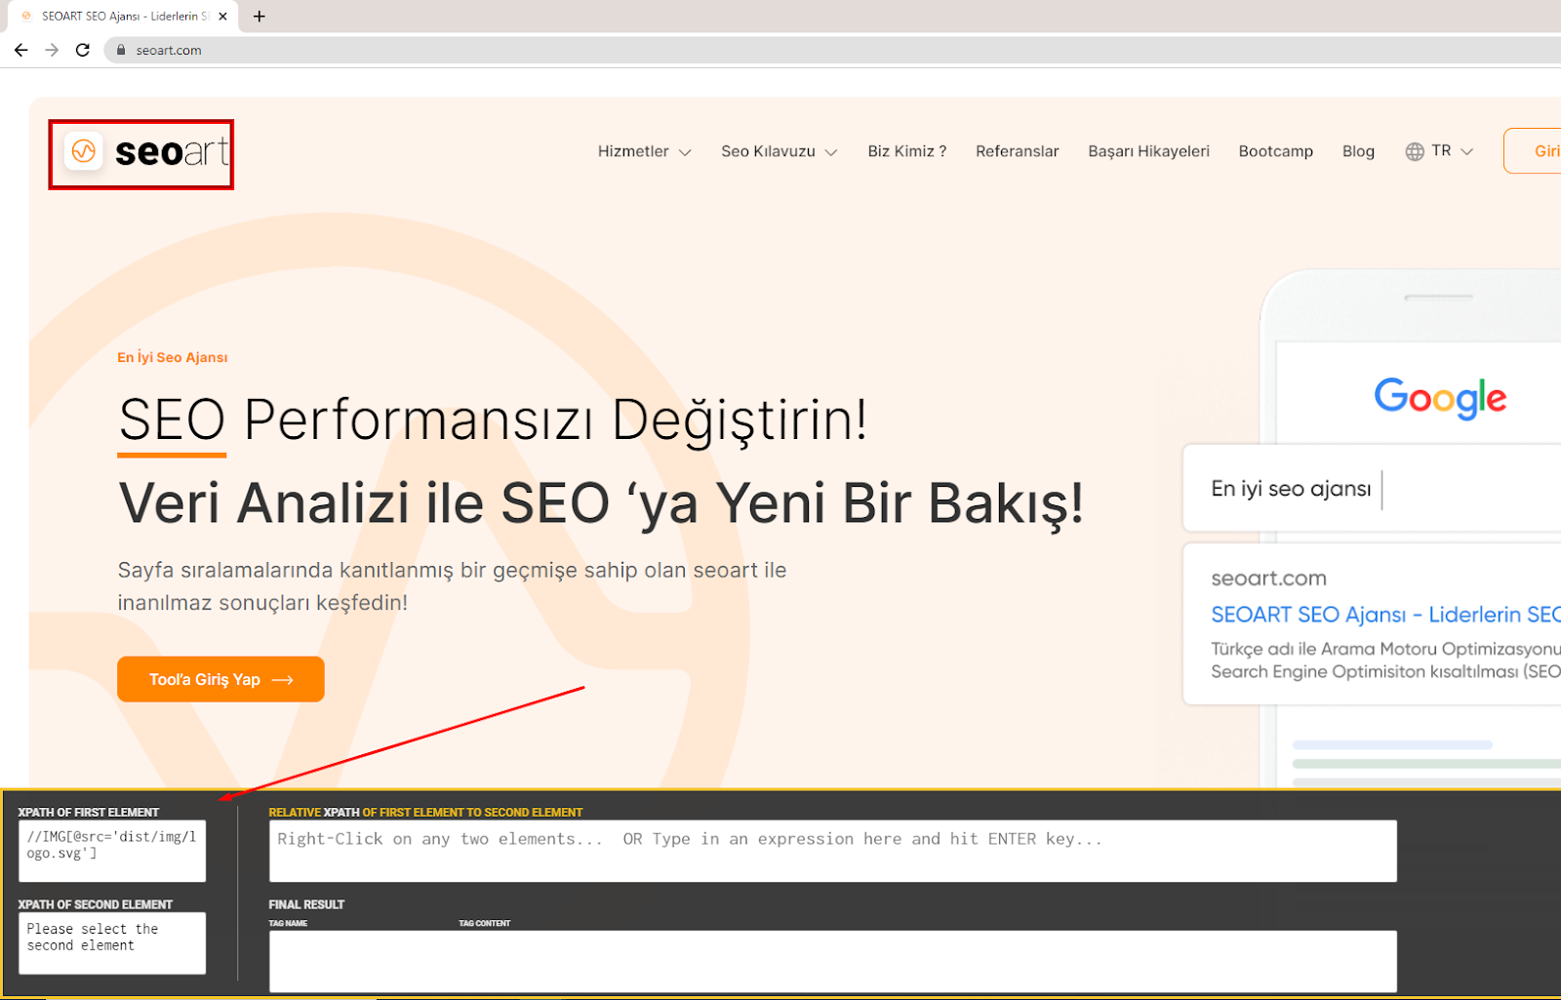This screenshot has width=1561, height=1000.
Task: Click the padlock site info icon
Action: tap(121, 50)
